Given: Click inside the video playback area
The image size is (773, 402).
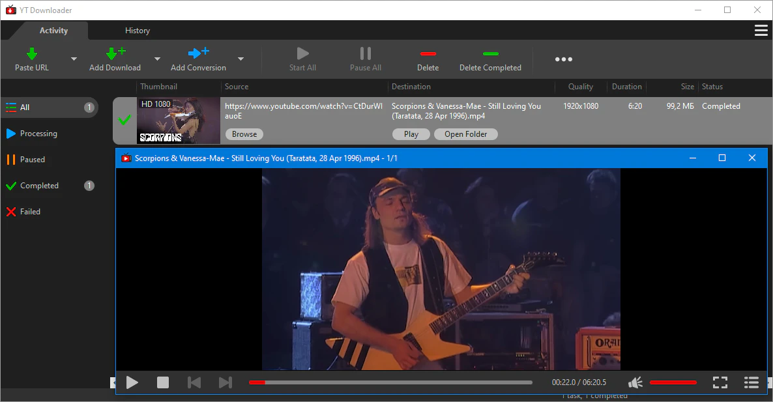Looking at the screenshot, I should [441, 269].
